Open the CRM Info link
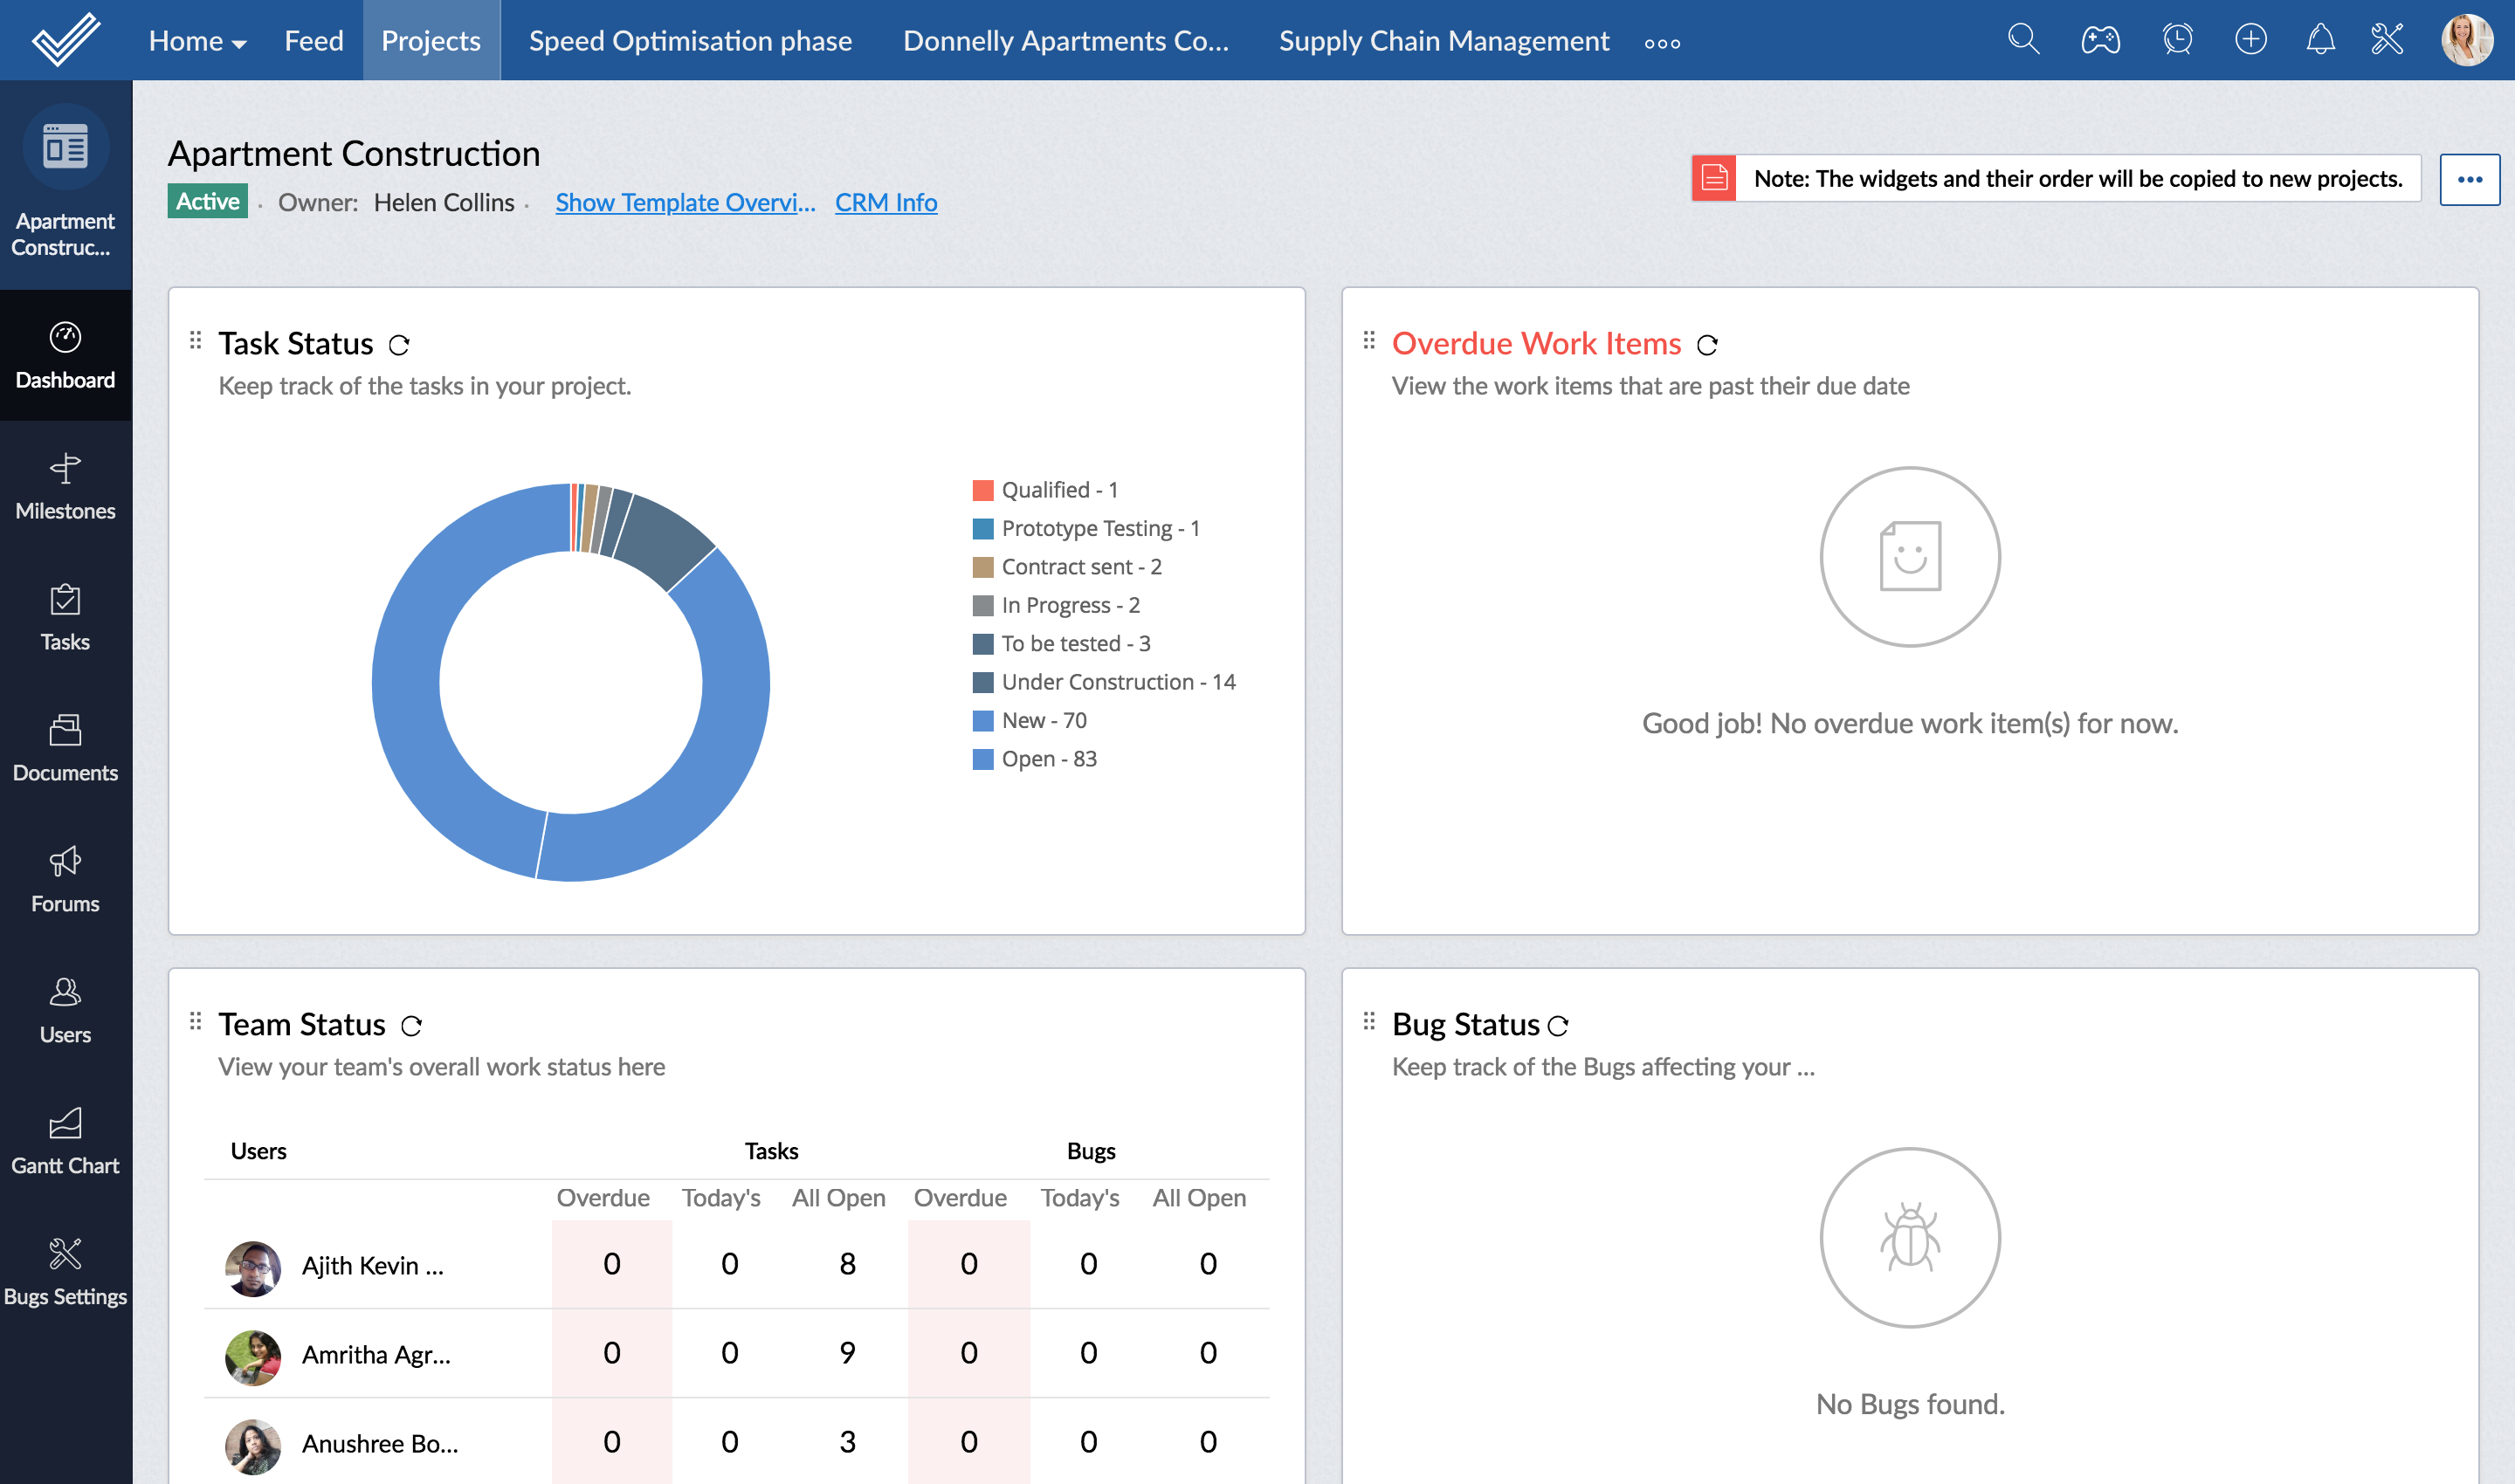Image resolution: width=2515 pixels, height=1484 pixels. [885, 202]
